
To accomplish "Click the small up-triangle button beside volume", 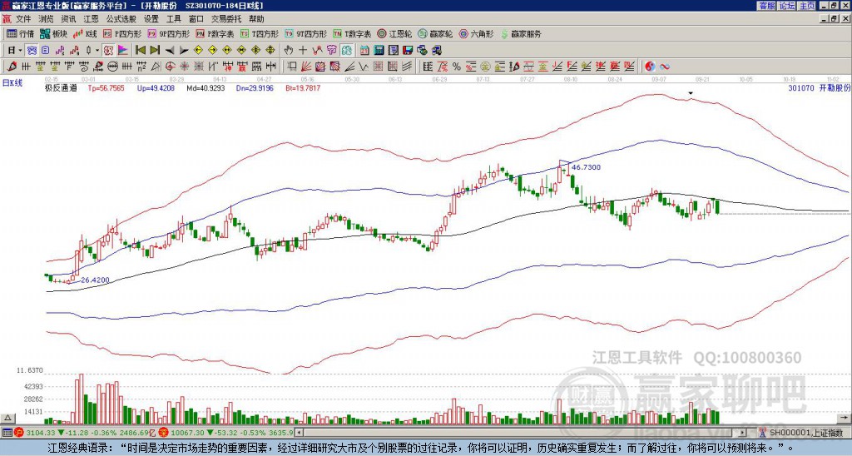I will pos(7,418).
